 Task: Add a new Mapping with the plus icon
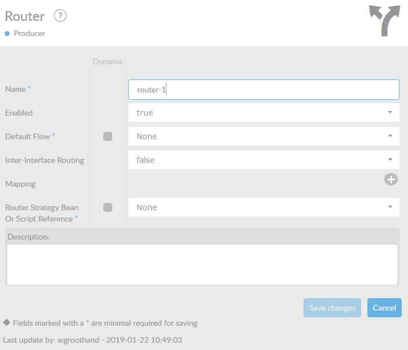pyautogui.click(x=391, y=179)
